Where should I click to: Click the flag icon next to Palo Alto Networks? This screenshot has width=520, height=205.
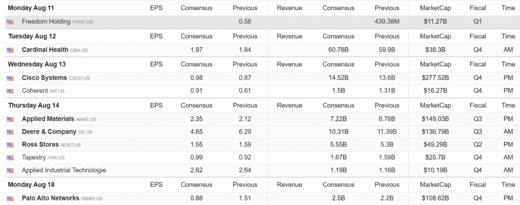10,198
